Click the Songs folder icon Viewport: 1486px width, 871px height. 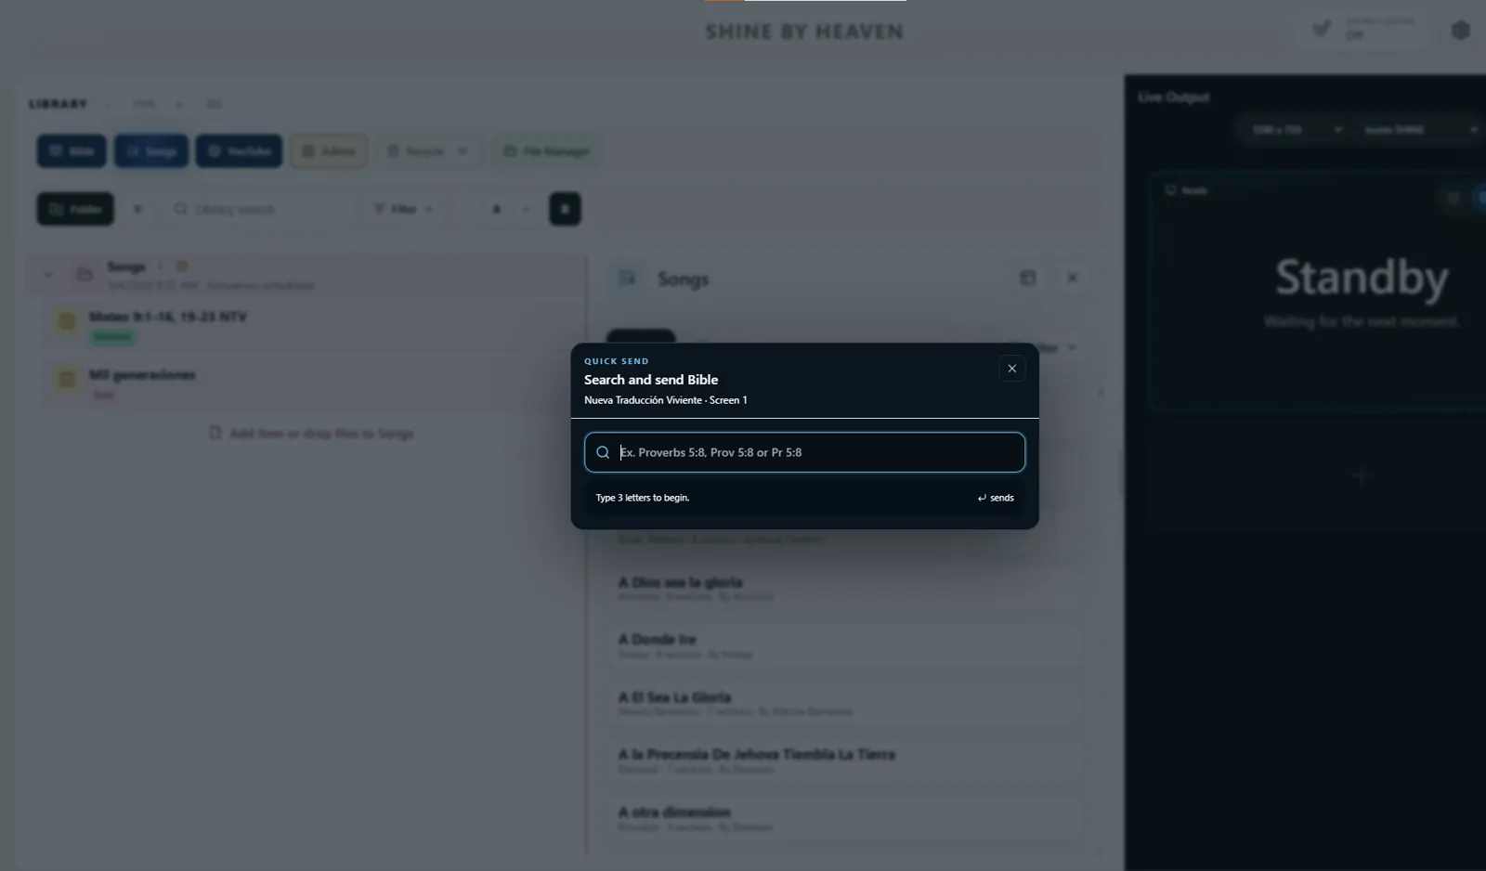pyautogui.click(x=85, y=274)
